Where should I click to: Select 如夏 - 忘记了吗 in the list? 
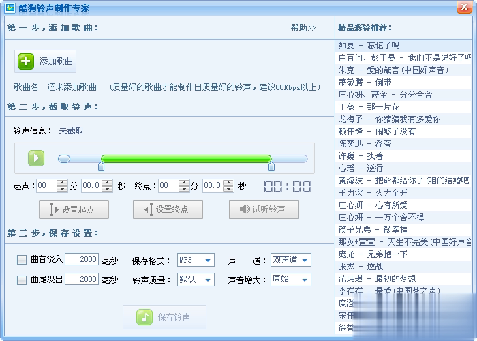(403, 46)
